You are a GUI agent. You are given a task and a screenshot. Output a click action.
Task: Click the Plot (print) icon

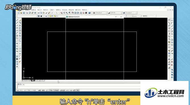pyautogui.click(x=27, y=13)
